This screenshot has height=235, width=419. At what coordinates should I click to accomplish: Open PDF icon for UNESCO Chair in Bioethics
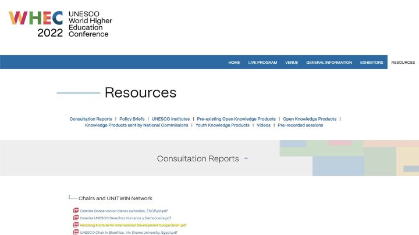click(76, 232)
